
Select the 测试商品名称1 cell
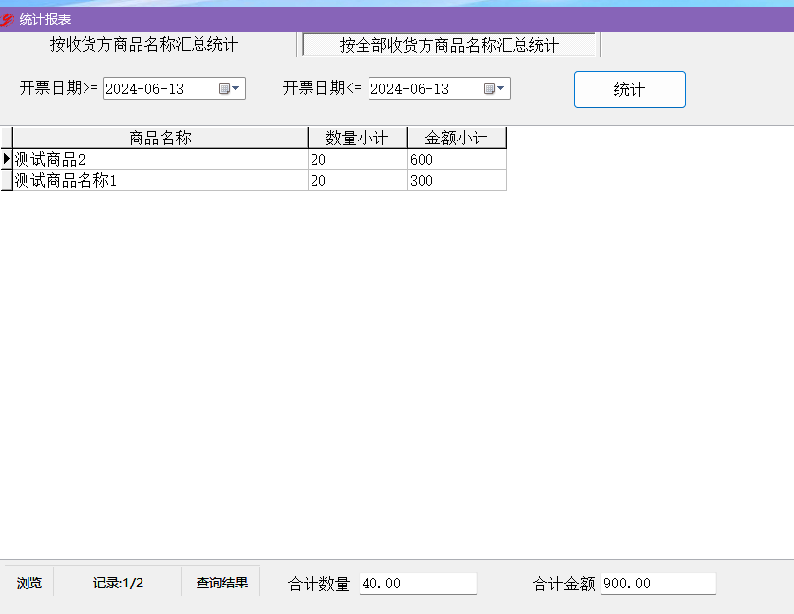tap(160, 180)
